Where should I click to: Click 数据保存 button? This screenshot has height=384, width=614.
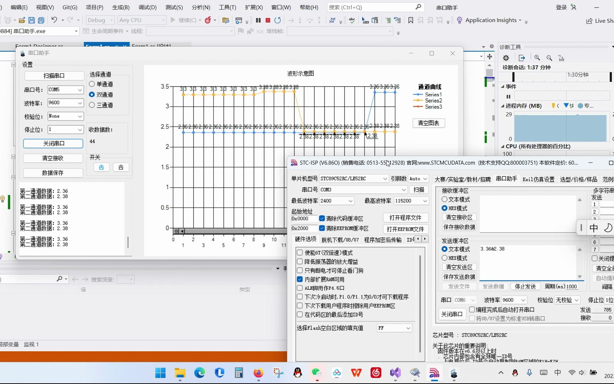pyautogui.click(x=53, y=173)
